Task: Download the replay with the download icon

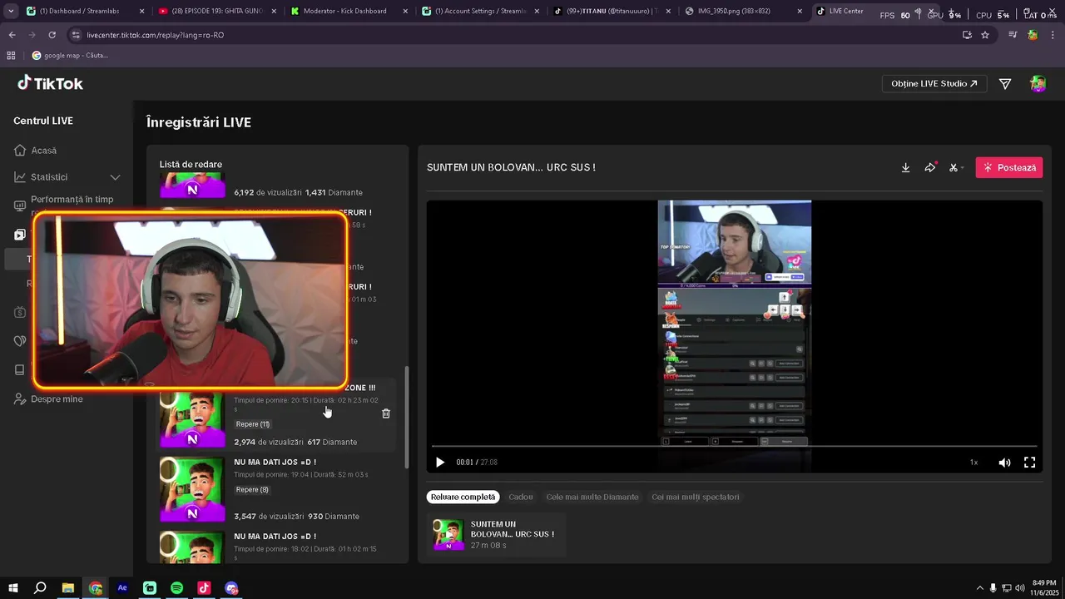Action: (x=905, y=167)
